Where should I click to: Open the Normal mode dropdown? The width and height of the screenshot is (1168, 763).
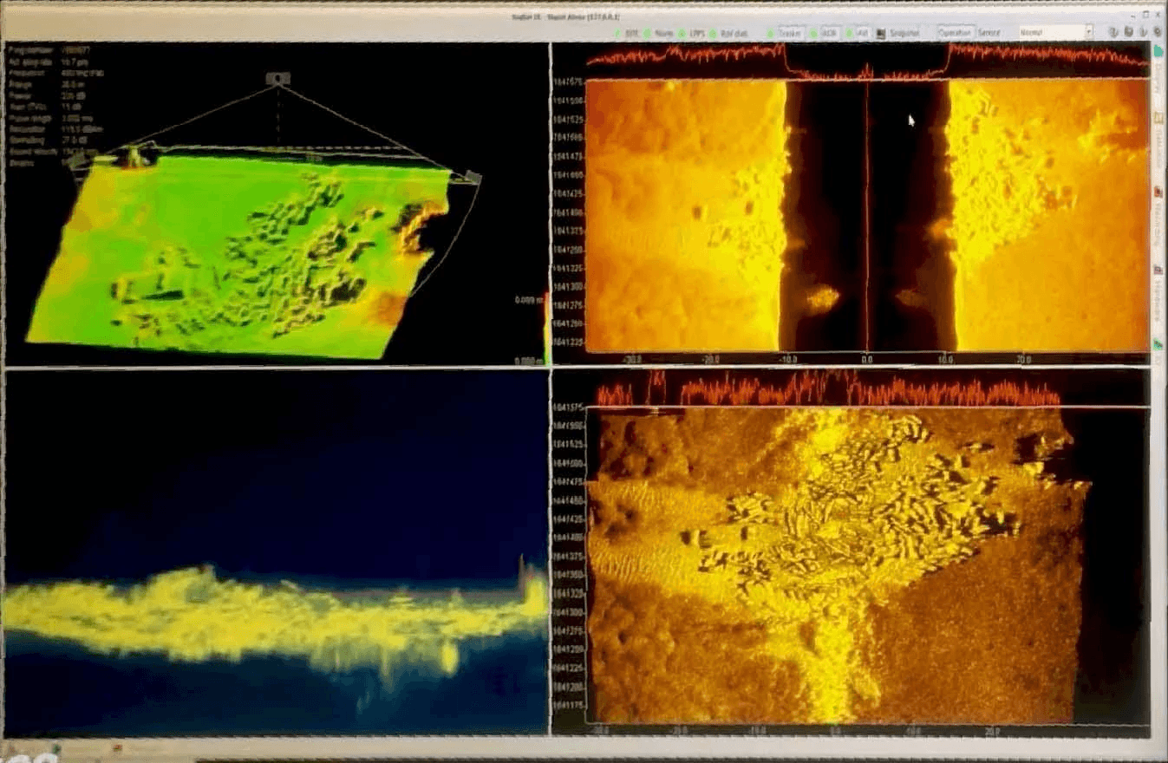tap(1051, 32)
